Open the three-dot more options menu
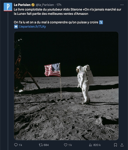Viewport: 128px width, 150px height. 122,5
